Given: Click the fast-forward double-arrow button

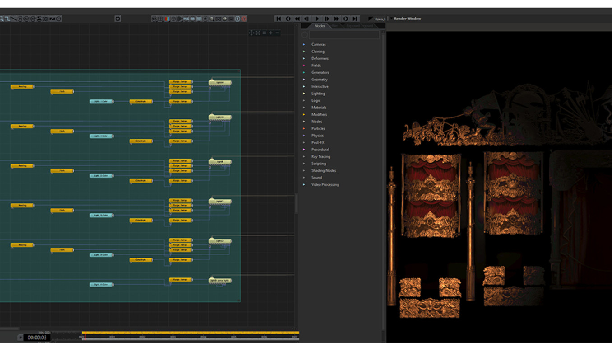Looking at the screenshot, I should (336, 19).
